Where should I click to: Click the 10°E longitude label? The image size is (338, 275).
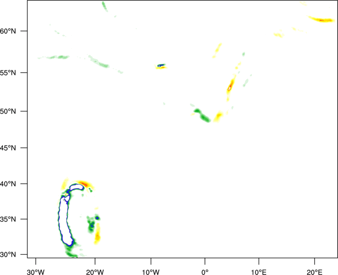click(x=259, y=272)
